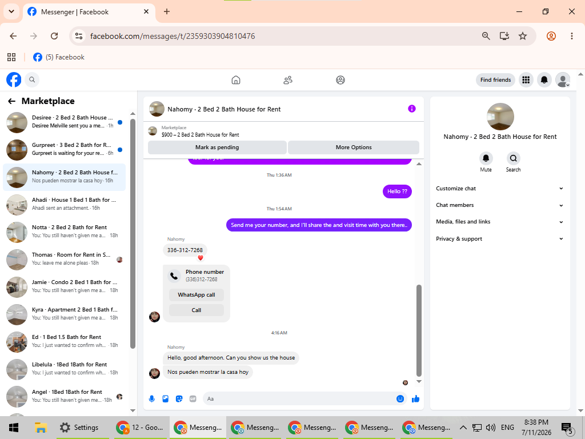This screenshot has height=439, width=585.
Task: Open File Explorer from the taskbar
Action: [x=41, y=428]
